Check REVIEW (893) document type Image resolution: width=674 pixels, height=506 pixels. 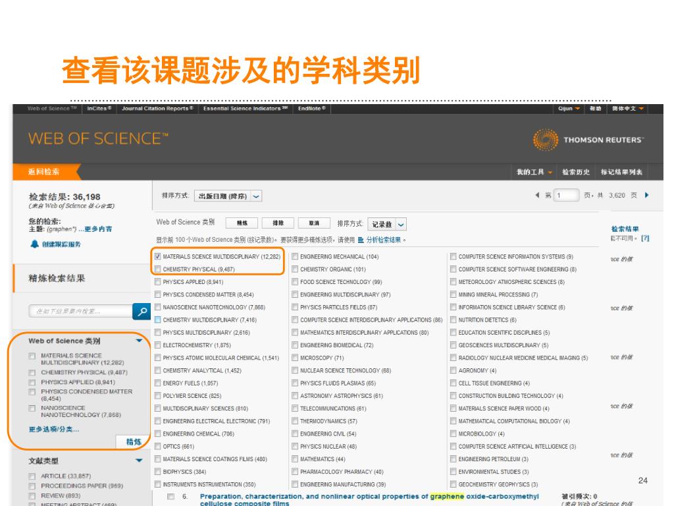click(32, 495)
